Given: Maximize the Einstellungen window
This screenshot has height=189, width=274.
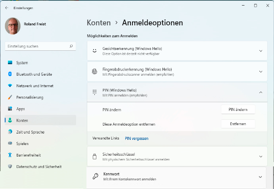Looking at the screenshot, I should coord(255,6).
